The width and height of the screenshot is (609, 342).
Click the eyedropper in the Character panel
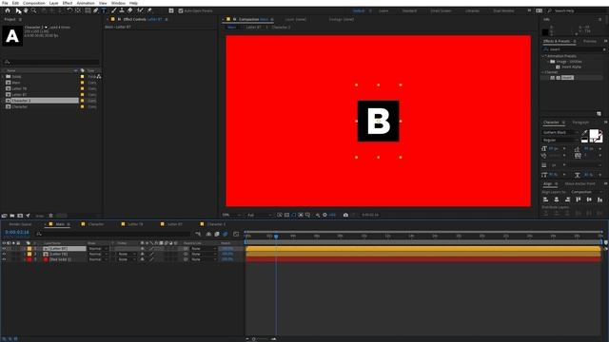coord(584,133)
